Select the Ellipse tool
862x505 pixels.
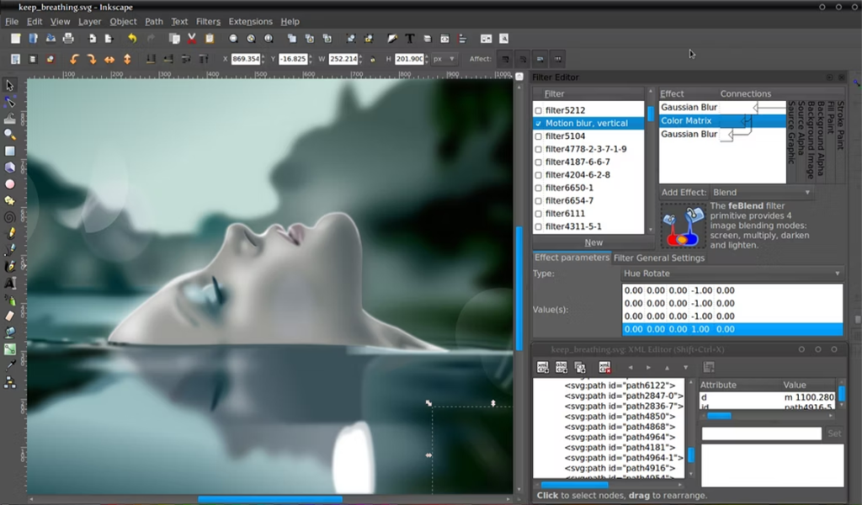(x=9, y=184)
